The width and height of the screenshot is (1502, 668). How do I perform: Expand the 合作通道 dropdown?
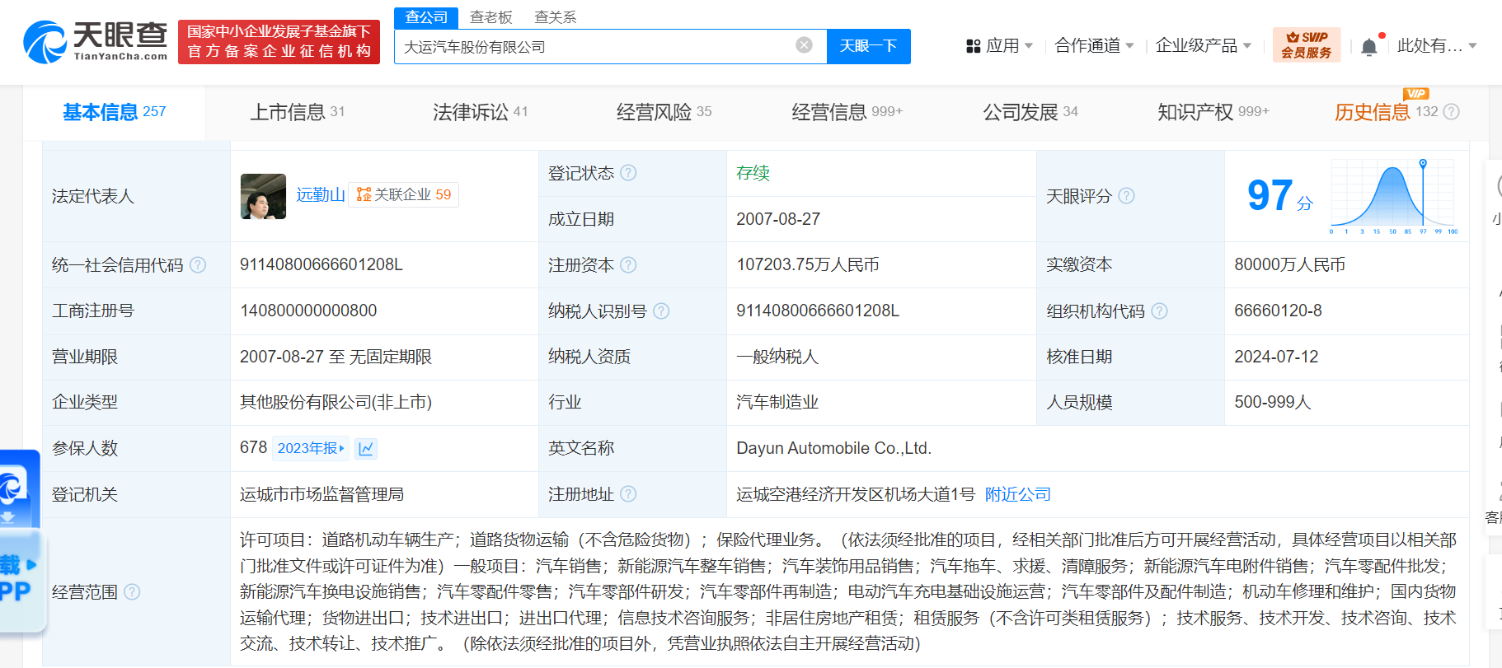click(1094, 46)
